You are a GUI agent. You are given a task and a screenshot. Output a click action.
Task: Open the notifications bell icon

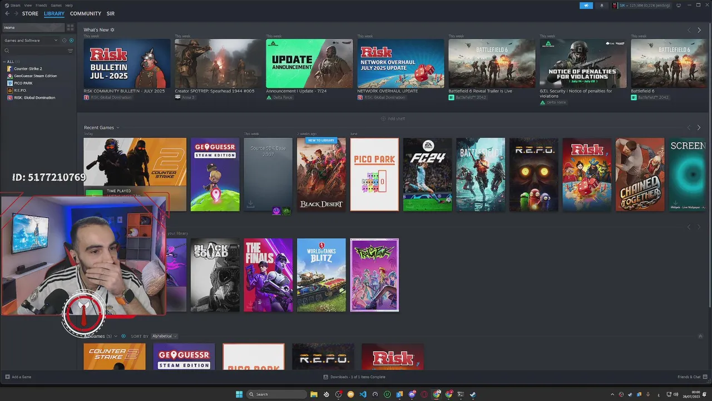(x=601, y=5)
